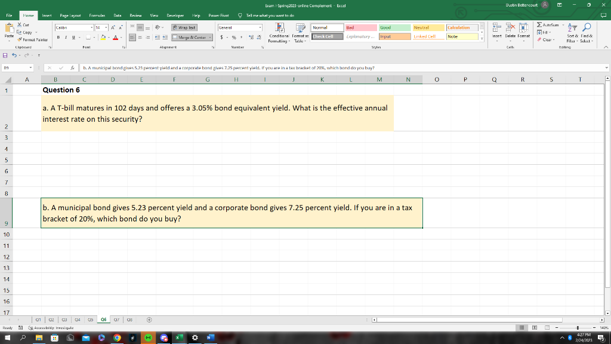Decrease the cell indent

point(158,38)
